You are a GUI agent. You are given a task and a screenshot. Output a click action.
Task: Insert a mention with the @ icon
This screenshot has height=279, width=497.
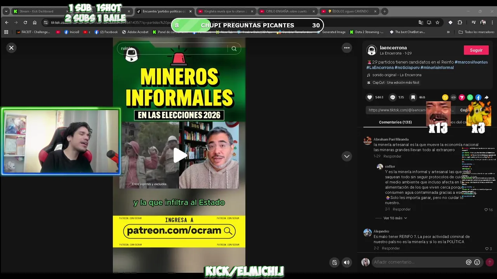[469, 262]
